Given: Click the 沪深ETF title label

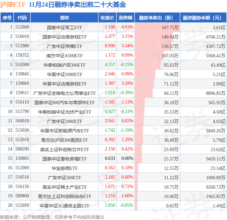Looking at the screenshot, I should (13, 5).
